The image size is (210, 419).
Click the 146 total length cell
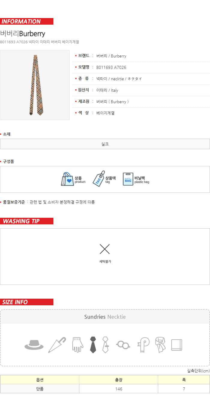point(119,389)
